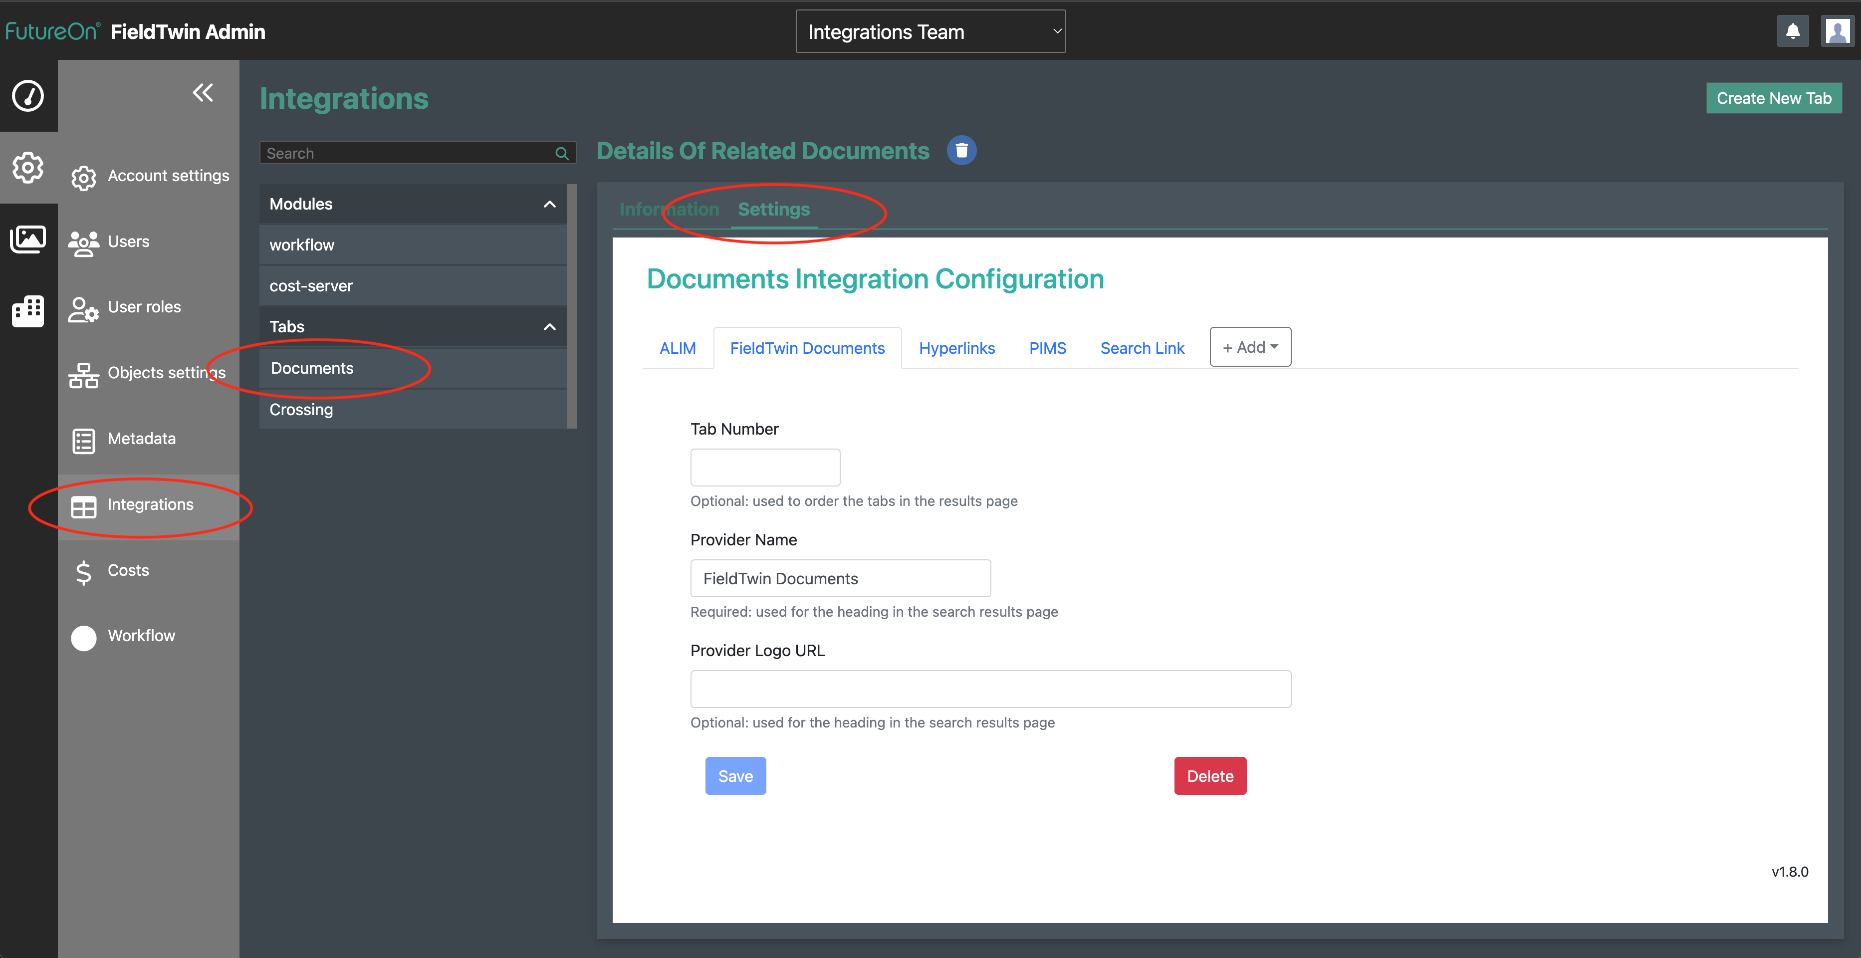Viewport: 1861px width, 958px height.
Task: Open User roles label
Action: 145,307
